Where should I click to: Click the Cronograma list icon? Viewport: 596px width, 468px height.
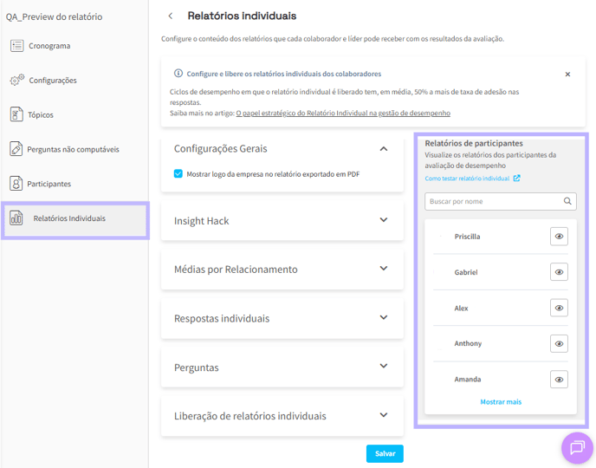coord(16,46)
